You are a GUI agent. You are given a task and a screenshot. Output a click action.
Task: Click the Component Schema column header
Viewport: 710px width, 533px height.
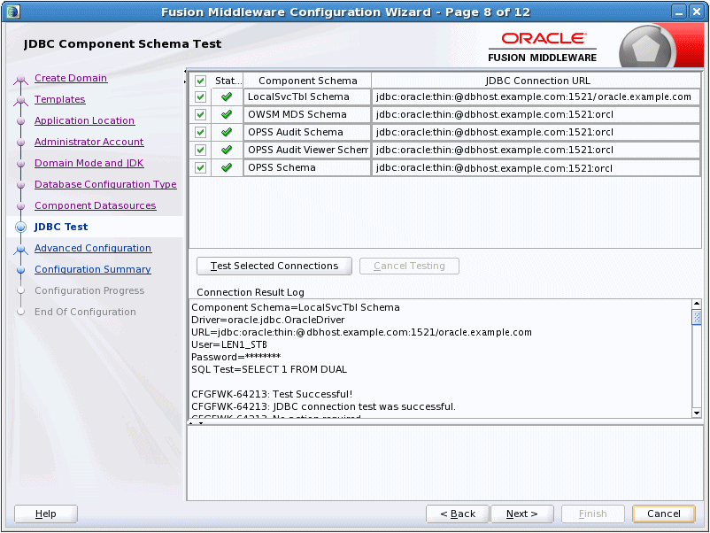(x=307, y=81)
